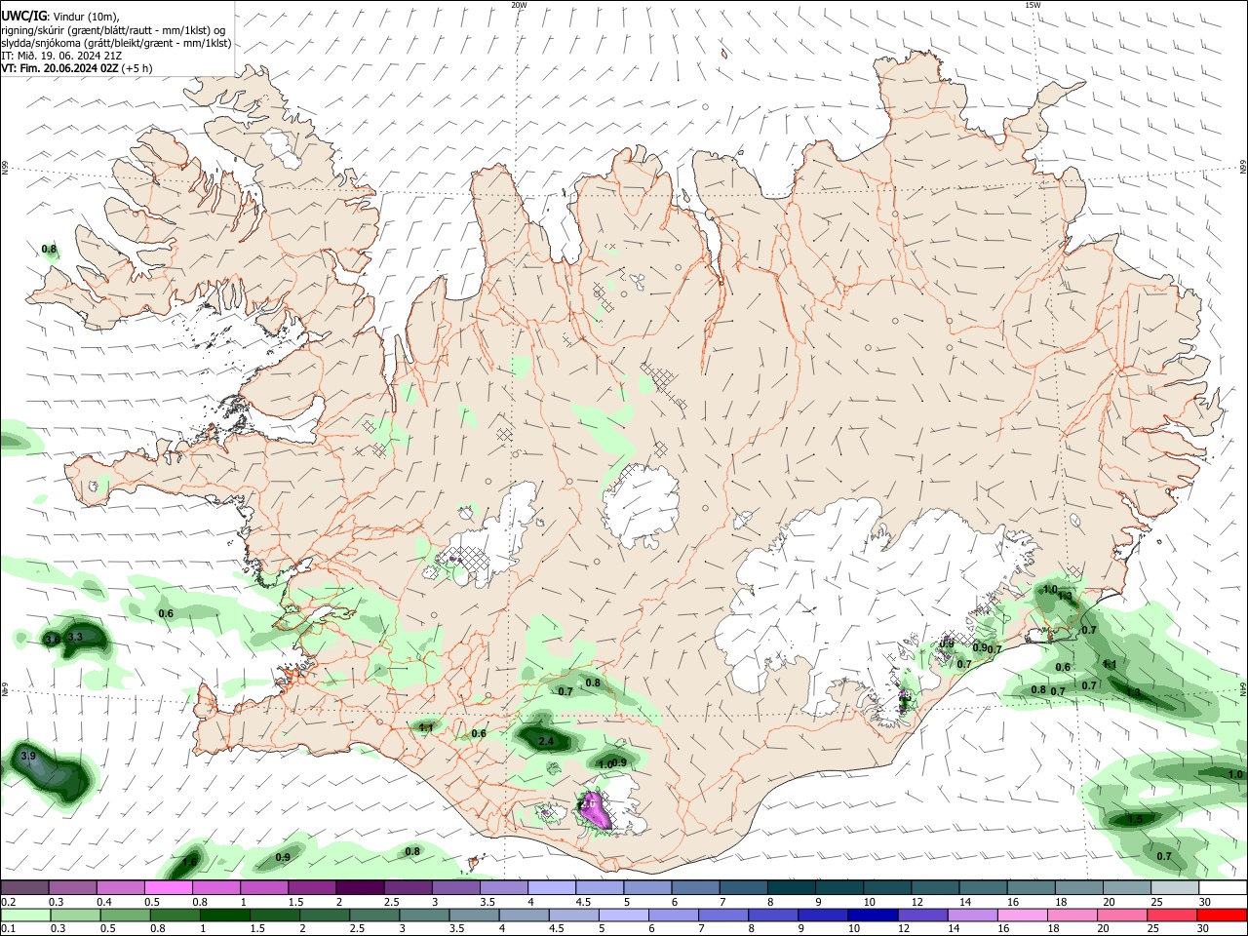Click the '15W' longitude label at top
Image resolution: width=1248 pixels, height=936 pixels.
(x=1033, y=5)
